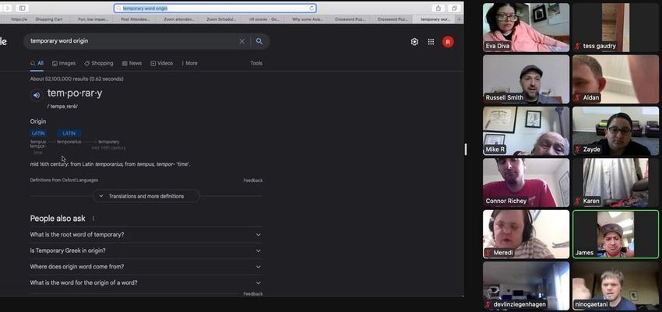662x312 pixels.
Task: Expand 'What is the root word of temporary?'
Action: [x=146, y=234]
